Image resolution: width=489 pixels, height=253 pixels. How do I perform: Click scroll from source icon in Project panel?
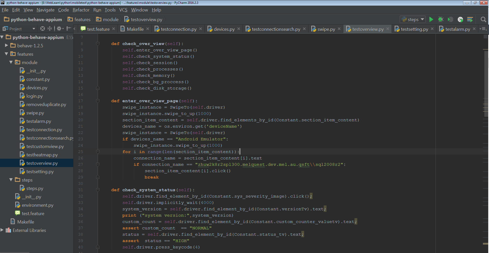42,29
